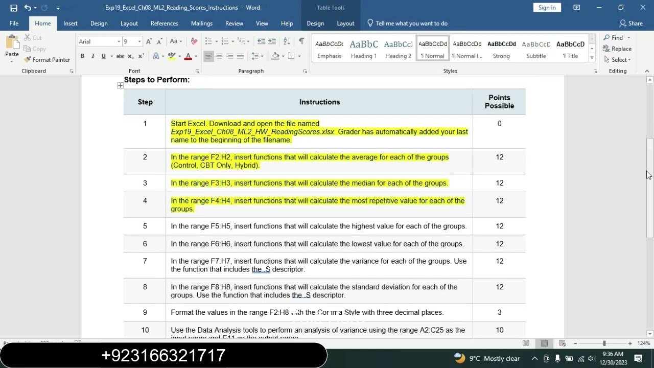
Task: Click the Borders icon
Action: coord(291,56)
